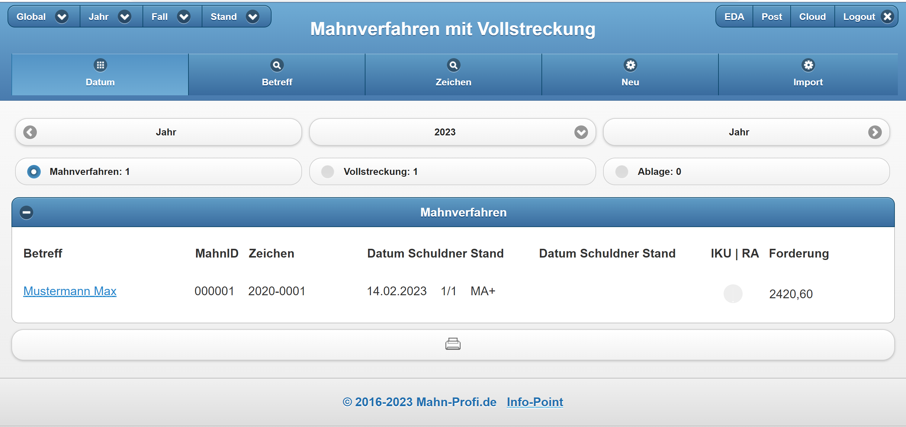
Task: Click the printer icon below the table
Action: 453,344
